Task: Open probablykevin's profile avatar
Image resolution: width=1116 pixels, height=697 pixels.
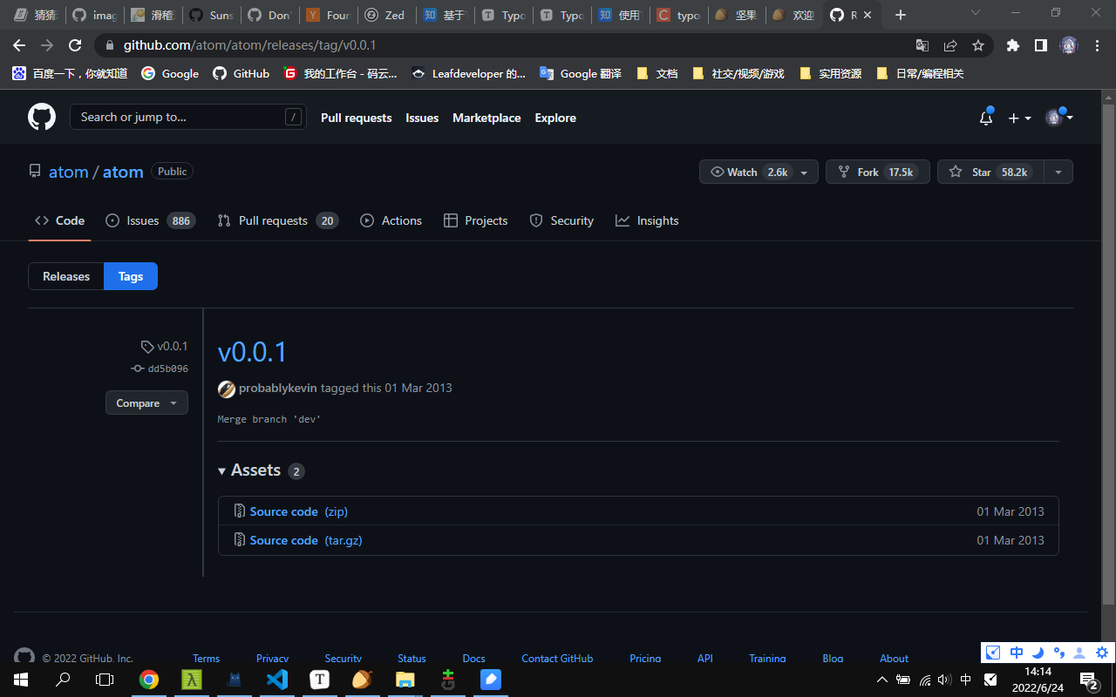Action: [227, 389]
